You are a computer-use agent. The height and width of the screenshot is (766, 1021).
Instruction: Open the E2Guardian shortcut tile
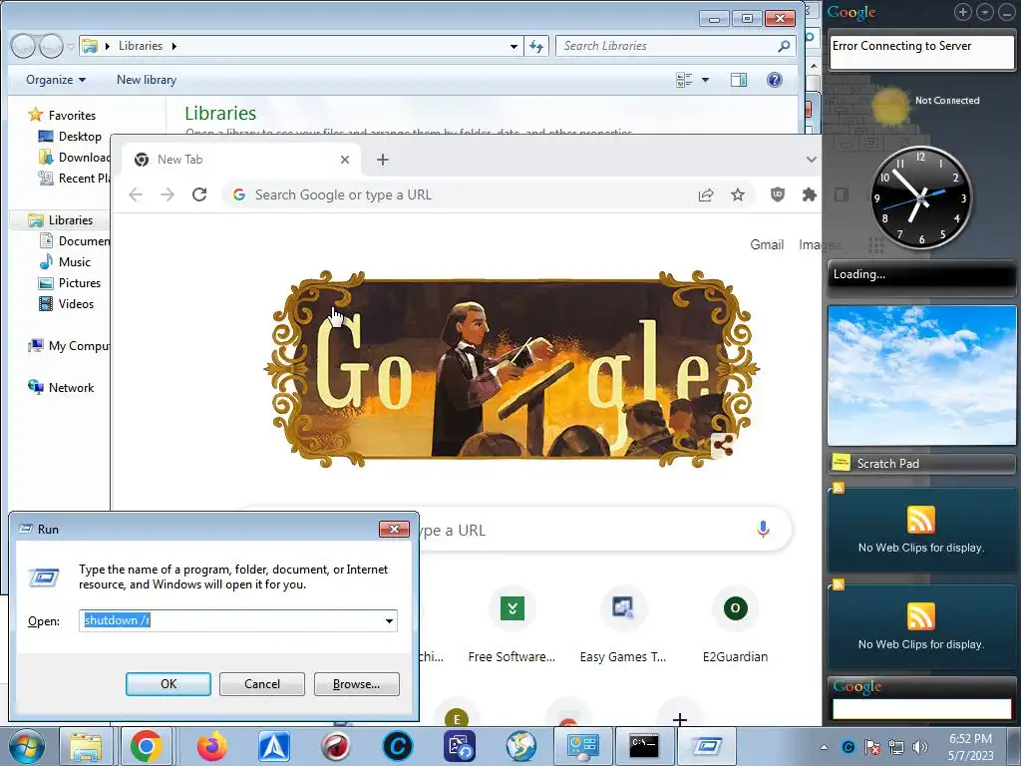735,624
